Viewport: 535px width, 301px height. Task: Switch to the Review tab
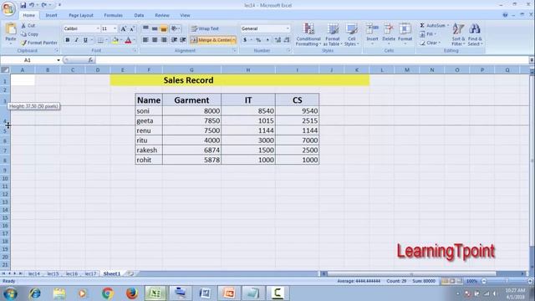tap(162, 15)
